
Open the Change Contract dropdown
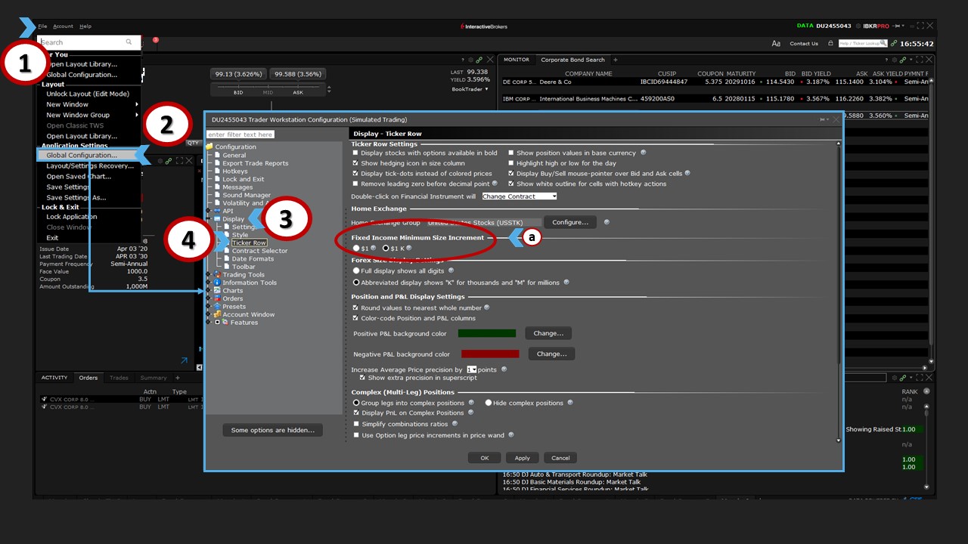pyautogui.click(x=519, y=196)
